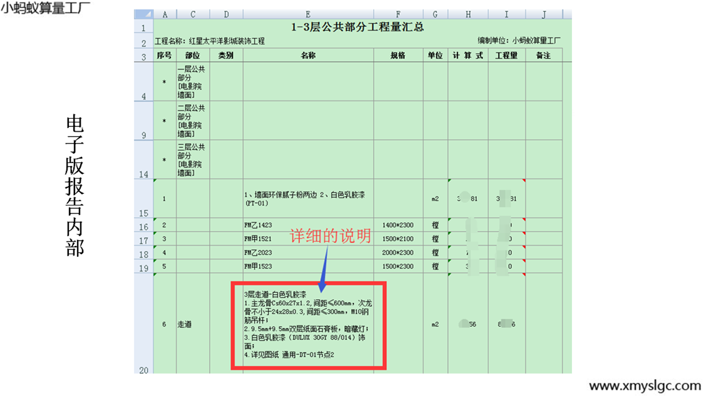Click the red-boxed 3层走道-白色乳胶漆 description cell
706x396 pixels.
tap(308, 324)
